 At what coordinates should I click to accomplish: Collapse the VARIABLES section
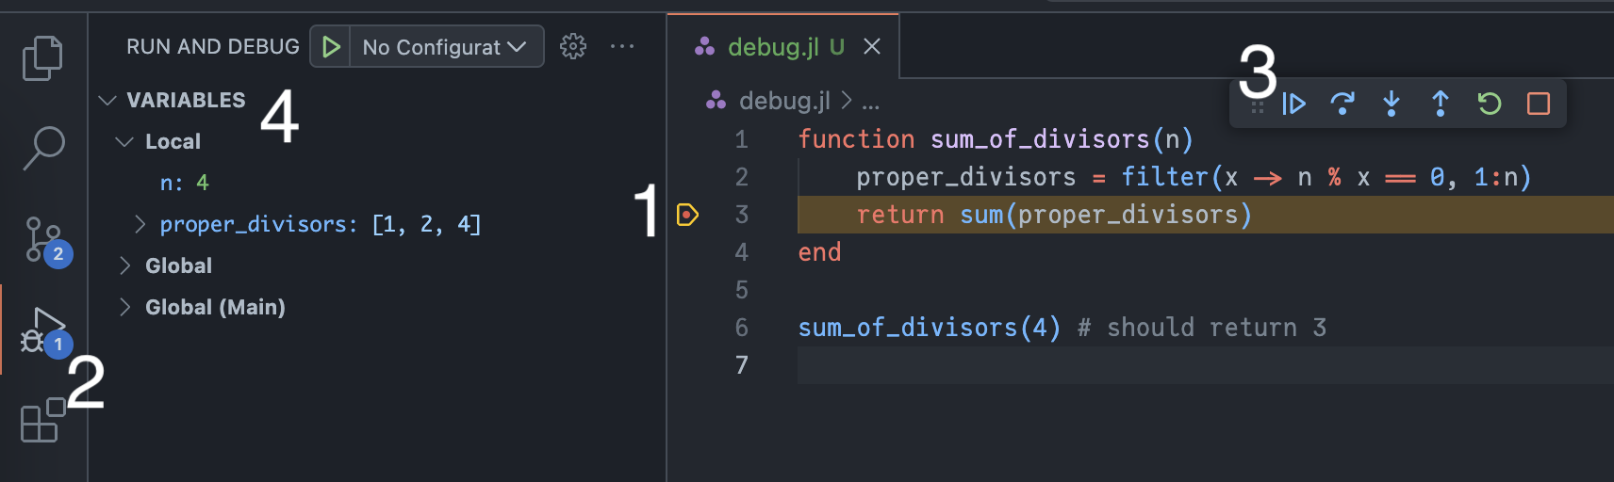[108, 100]
